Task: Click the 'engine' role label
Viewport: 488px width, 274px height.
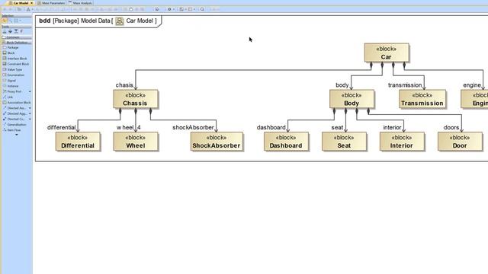Action: click(472, 84)
